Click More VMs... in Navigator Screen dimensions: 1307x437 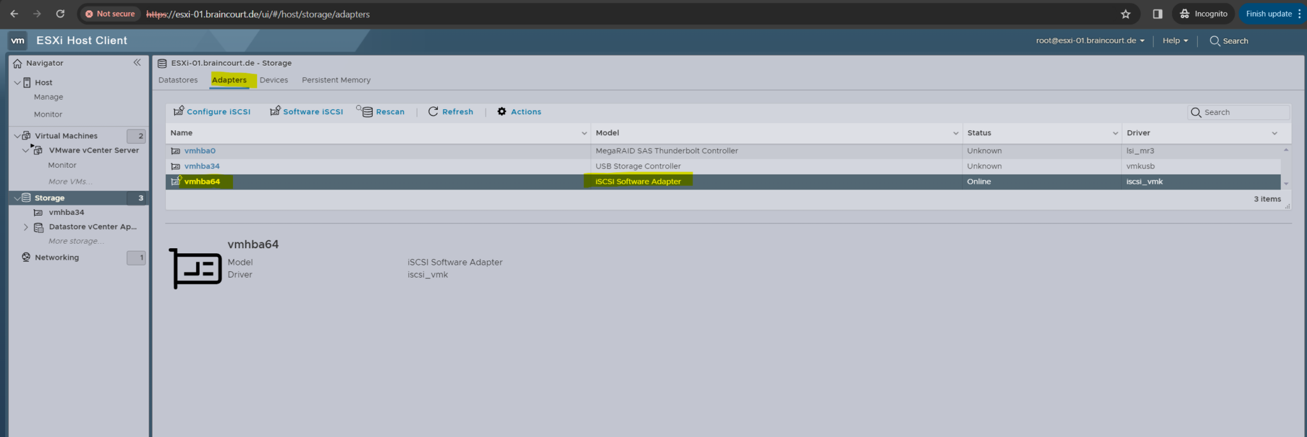click(x=70, y=182)
